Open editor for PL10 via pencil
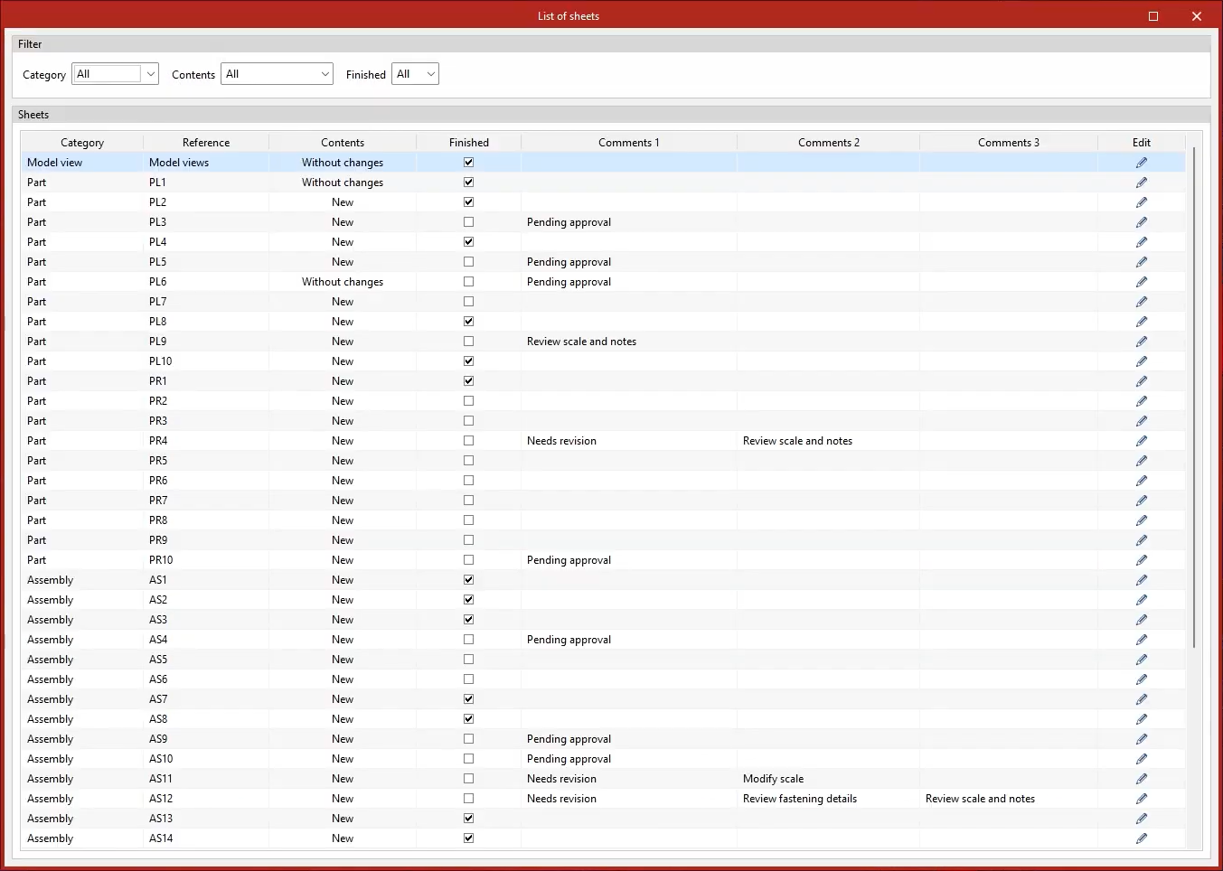Image resolution: width=1223 pixels, height=871 pixels. point(1142,361)
